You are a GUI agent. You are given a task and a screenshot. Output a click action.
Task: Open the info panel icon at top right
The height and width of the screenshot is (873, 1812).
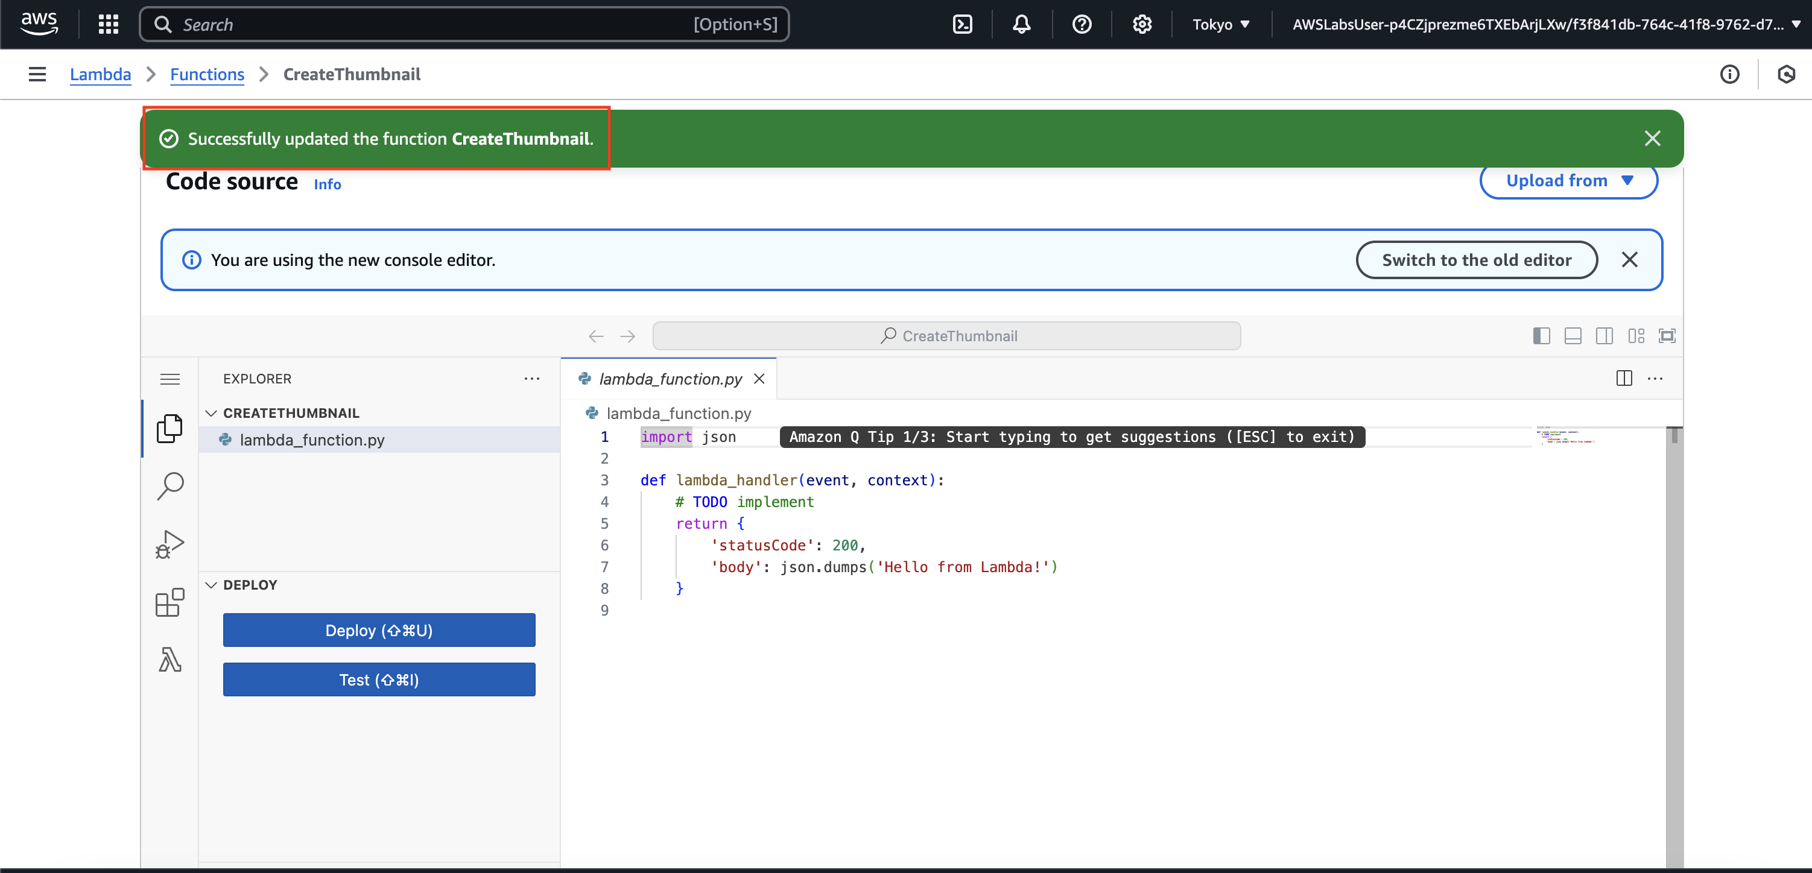[1730, 74]
